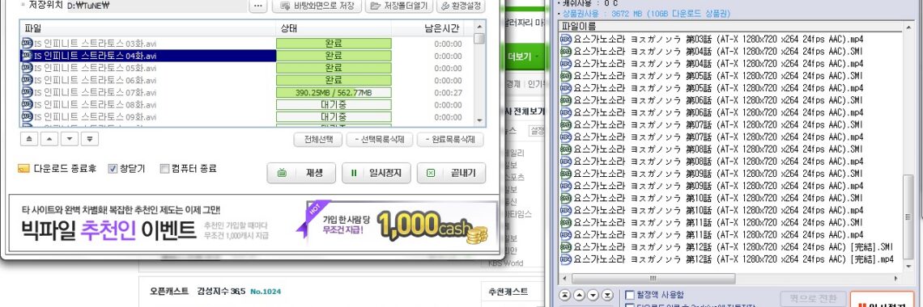The height and width of the screenshot is (307, 923).
Task: Click the move-to-bottom arrow below file list
Action: 90,139
